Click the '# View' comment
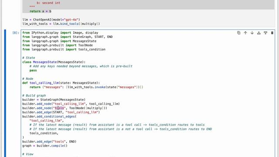 [28, 154]
